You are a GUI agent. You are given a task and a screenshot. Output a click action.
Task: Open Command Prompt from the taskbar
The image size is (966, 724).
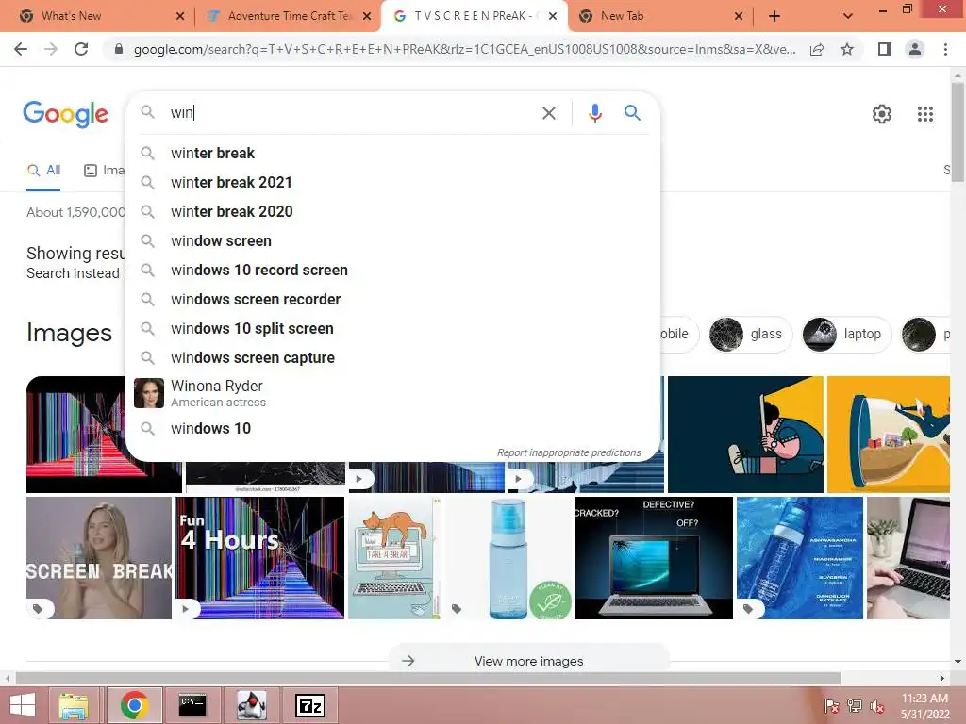pyautogui.click(x=192, y=705)
